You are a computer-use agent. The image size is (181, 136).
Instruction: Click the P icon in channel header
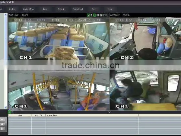tap(104, 15)
